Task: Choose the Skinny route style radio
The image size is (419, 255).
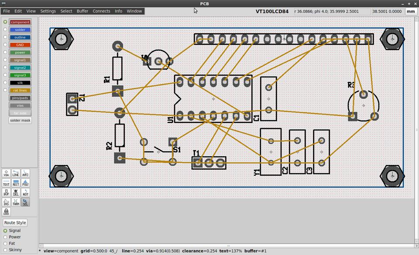Action: coord(5,250)
